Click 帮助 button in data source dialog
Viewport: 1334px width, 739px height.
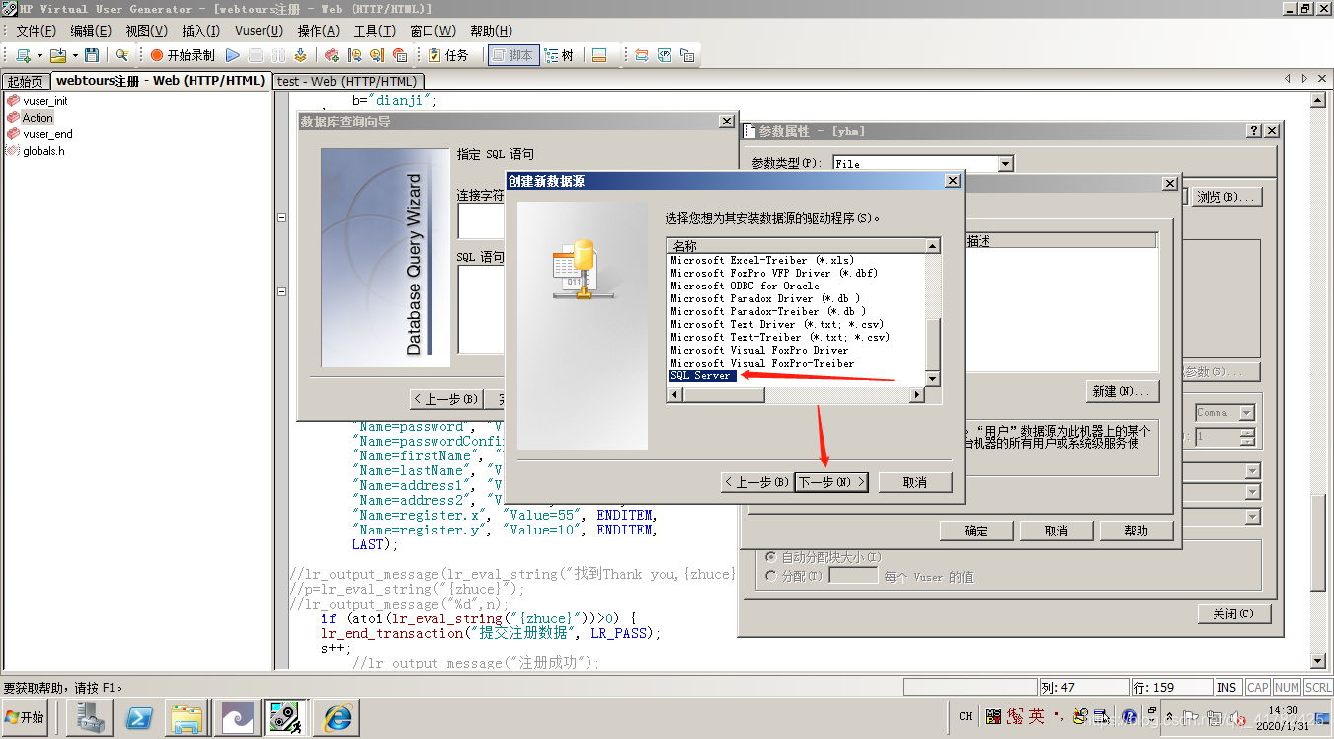point(1137,531)
